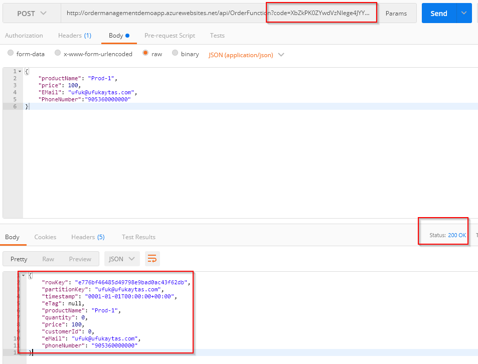Toggle the response line wrap icon
This screenshot has width=478, height=364.
pos(152,259)
